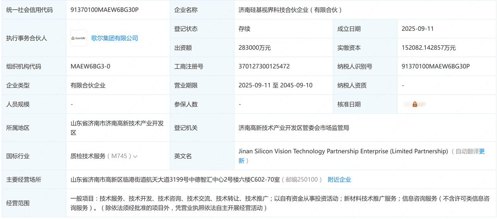The height and width of the screenshot is (219, 497).
Task: Select the 主要经营场所 address text
Action: tap(175, 180)
